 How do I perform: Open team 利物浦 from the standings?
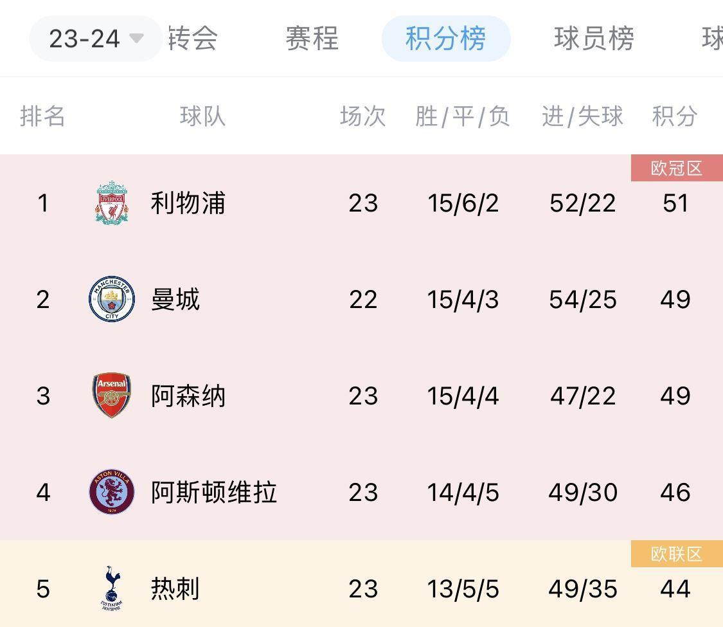click(188, 203)
